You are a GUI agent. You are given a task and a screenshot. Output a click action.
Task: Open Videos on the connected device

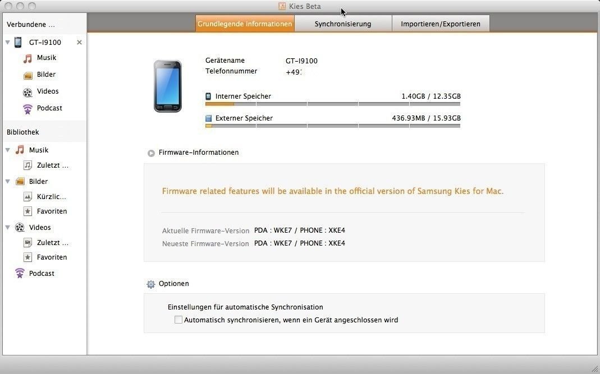coord(48,91)
